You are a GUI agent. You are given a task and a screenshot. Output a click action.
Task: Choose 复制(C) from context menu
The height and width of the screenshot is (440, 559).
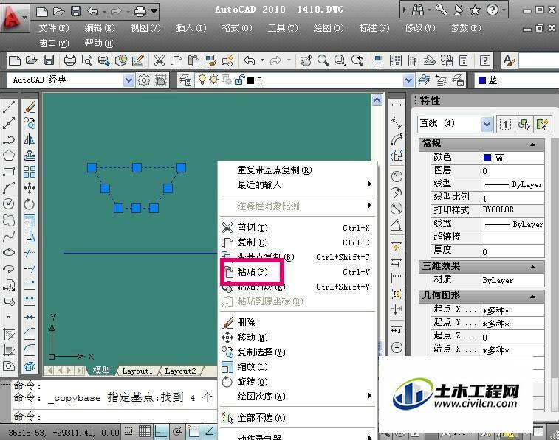298,242
